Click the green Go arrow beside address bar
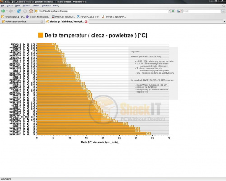The width and height of the screenshot is (226, 181). (x=173, y=11)
